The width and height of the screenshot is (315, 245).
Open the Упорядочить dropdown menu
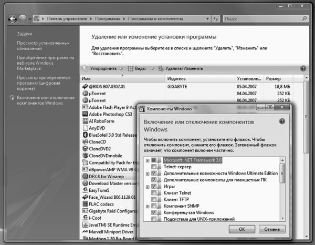coord(103,69)
